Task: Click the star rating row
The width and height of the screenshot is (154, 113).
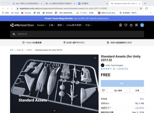Action: coord(106,69)
